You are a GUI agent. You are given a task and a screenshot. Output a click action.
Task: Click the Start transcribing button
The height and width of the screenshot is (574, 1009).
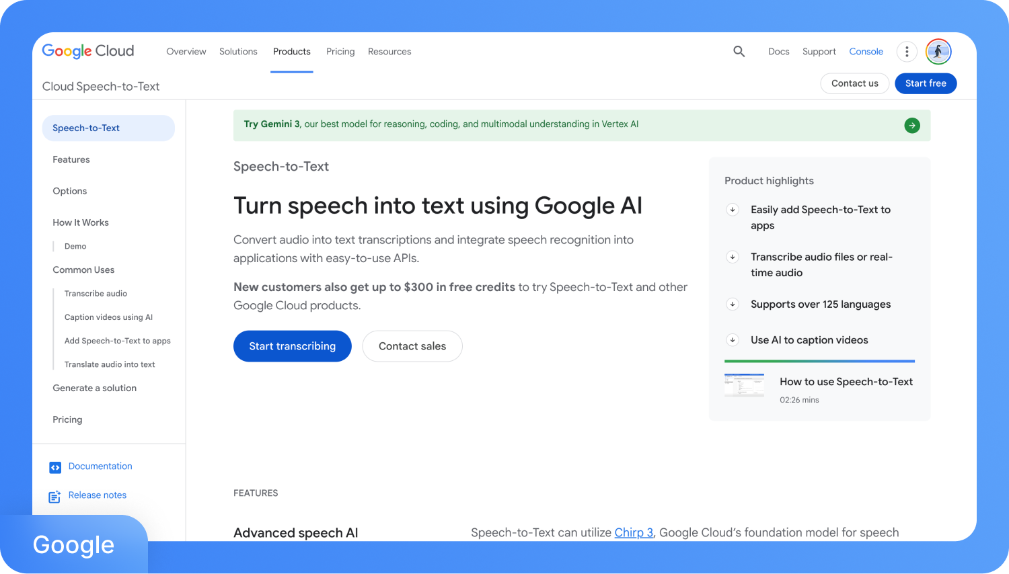292,346
